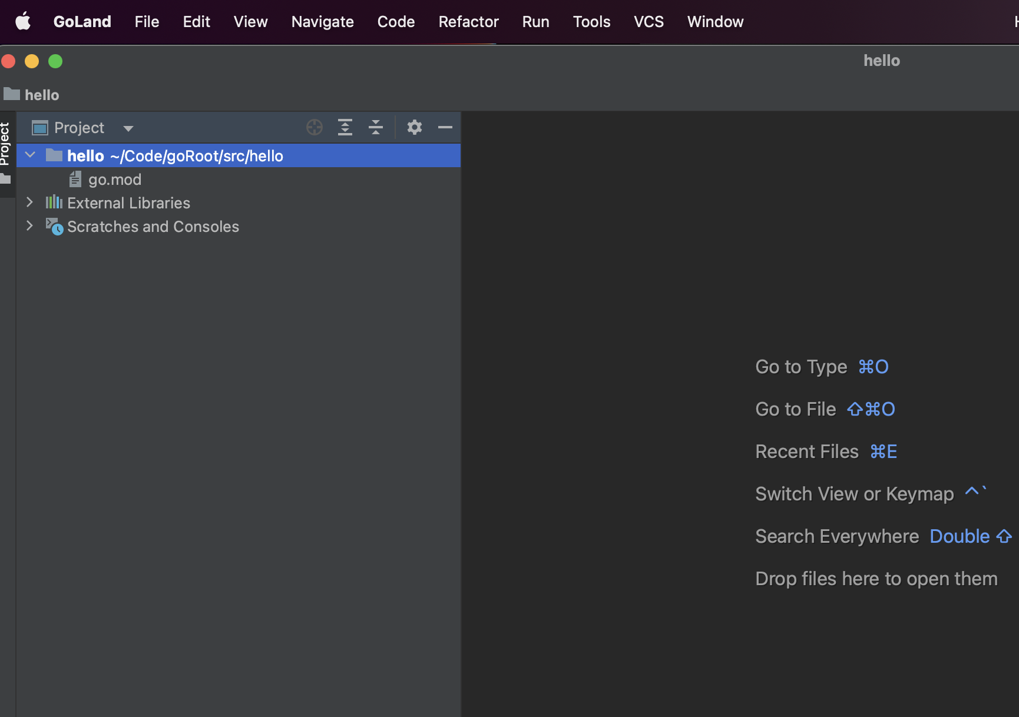
Task: Open the Run menu
Action: [535, 22]
